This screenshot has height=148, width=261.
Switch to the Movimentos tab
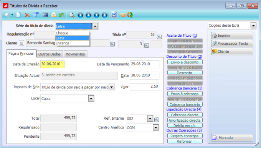75,54
